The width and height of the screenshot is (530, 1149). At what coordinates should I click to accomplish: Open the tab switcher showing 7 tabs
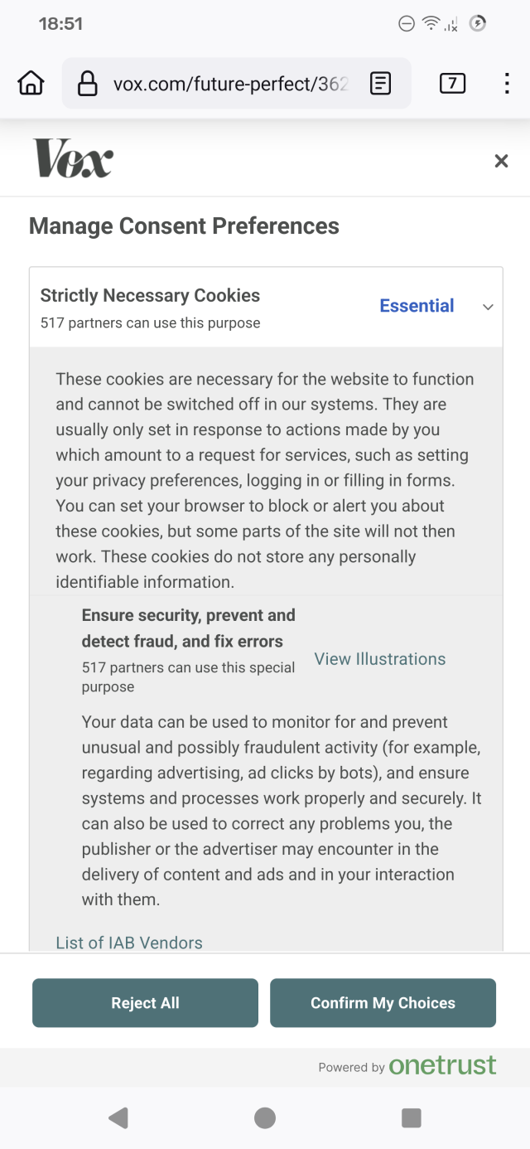pyautogui.click(x=452, y=83)
